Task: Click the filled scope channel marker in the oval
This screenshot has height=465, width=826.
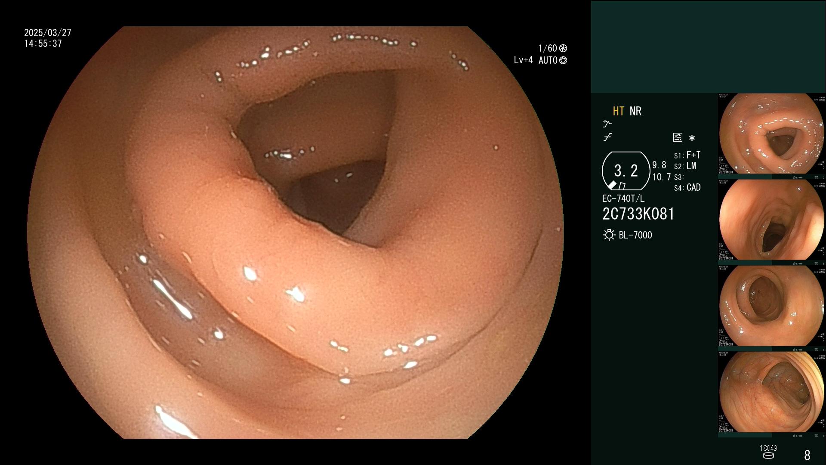Action: tap(612, 185)
